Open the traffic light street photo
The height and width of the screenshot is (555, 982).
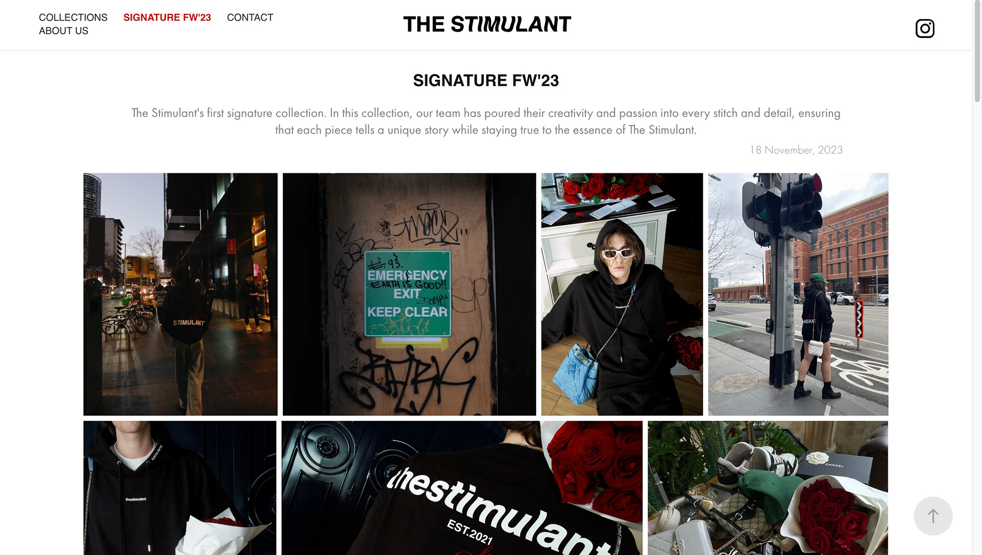pos(798,294)
